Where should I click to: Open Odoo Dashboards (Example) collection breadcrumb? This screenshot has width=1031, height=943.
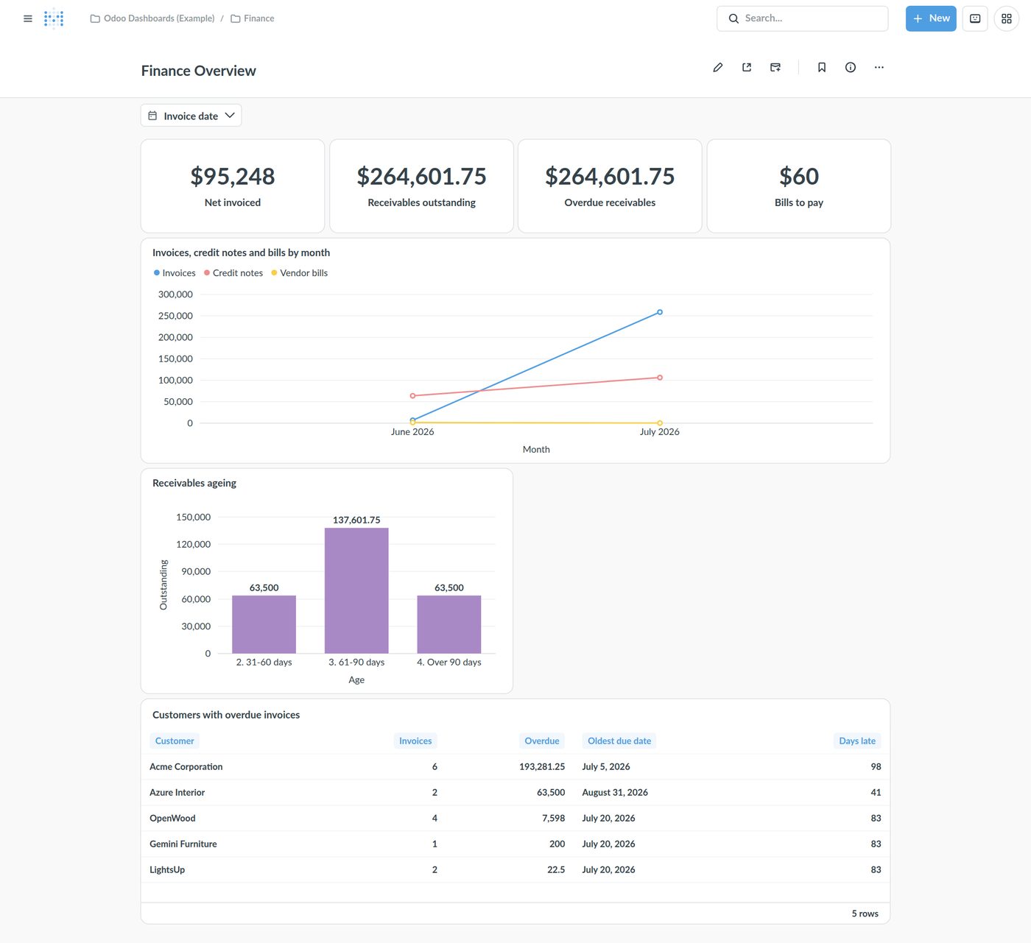pyautogui.click(x=152, y=18)
